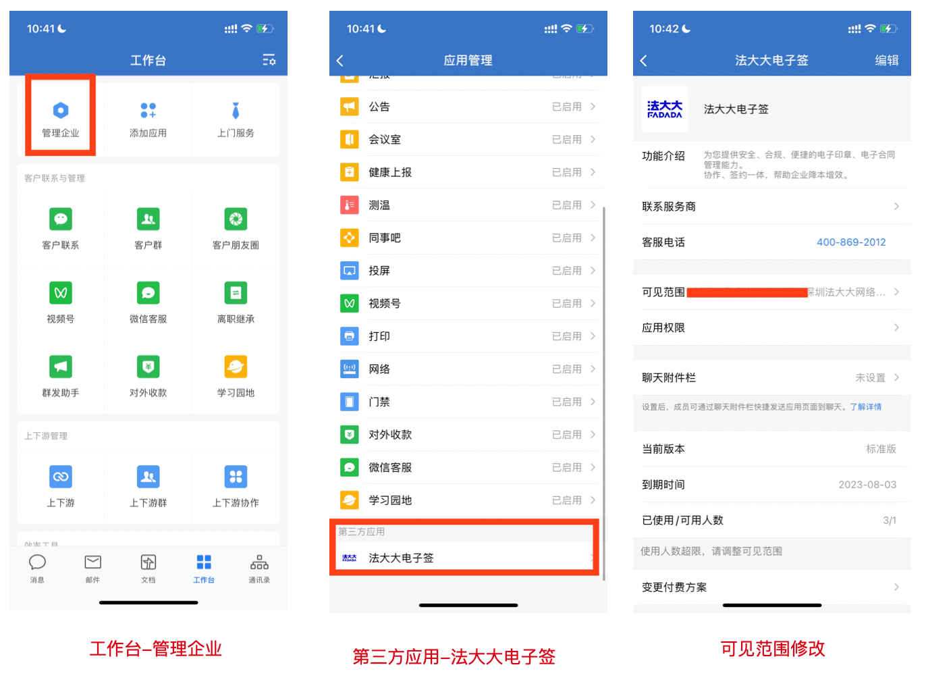Open 管理企业 in the workbench

[61, 118]
